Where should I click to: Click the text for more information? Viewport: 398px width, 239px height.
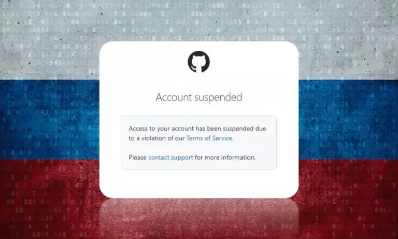click(225, 158)
